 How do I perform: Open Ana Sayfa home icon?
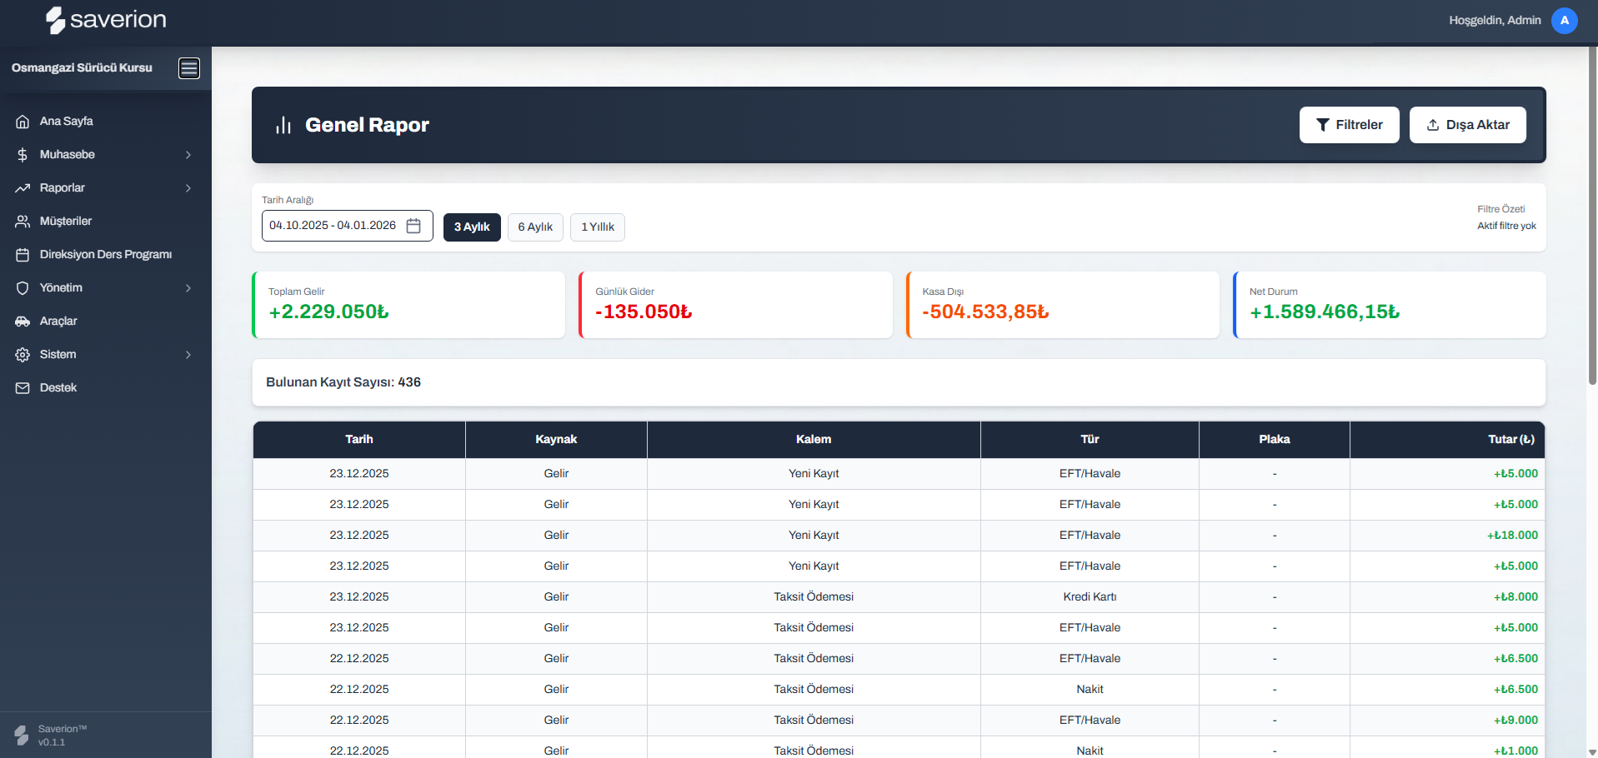23,122
